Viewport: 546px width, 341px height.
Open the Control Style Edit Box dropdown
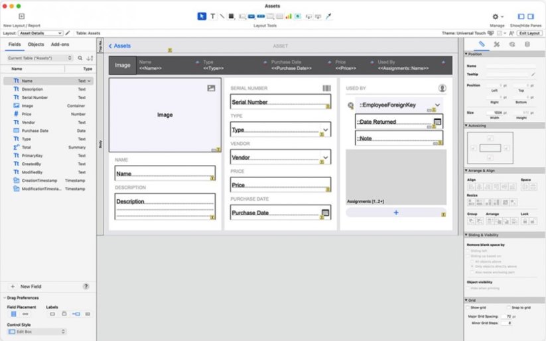click(36, 332)
